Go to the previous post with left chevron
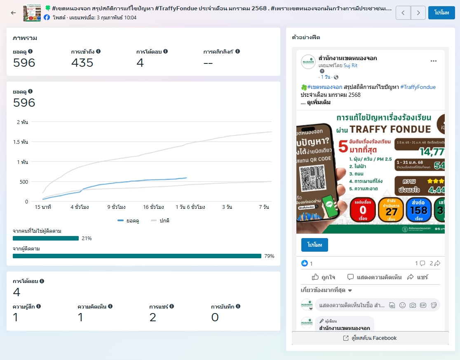 pyautogui.click(x=403, y=13)
